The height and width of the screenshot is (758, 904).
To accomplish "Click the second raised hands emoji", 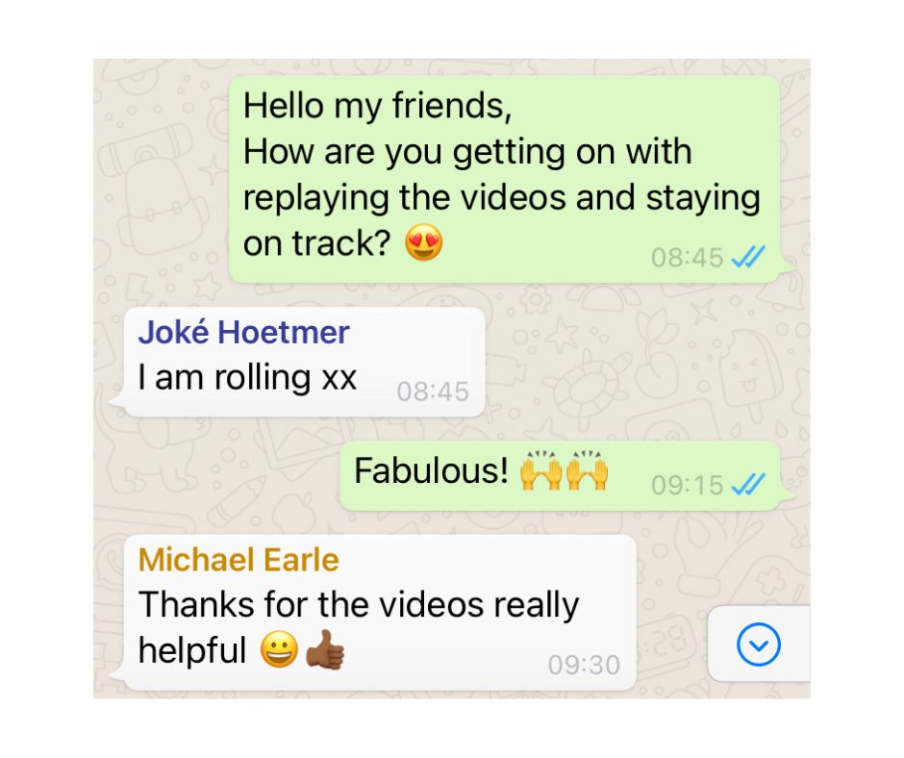I will point(587,470).
